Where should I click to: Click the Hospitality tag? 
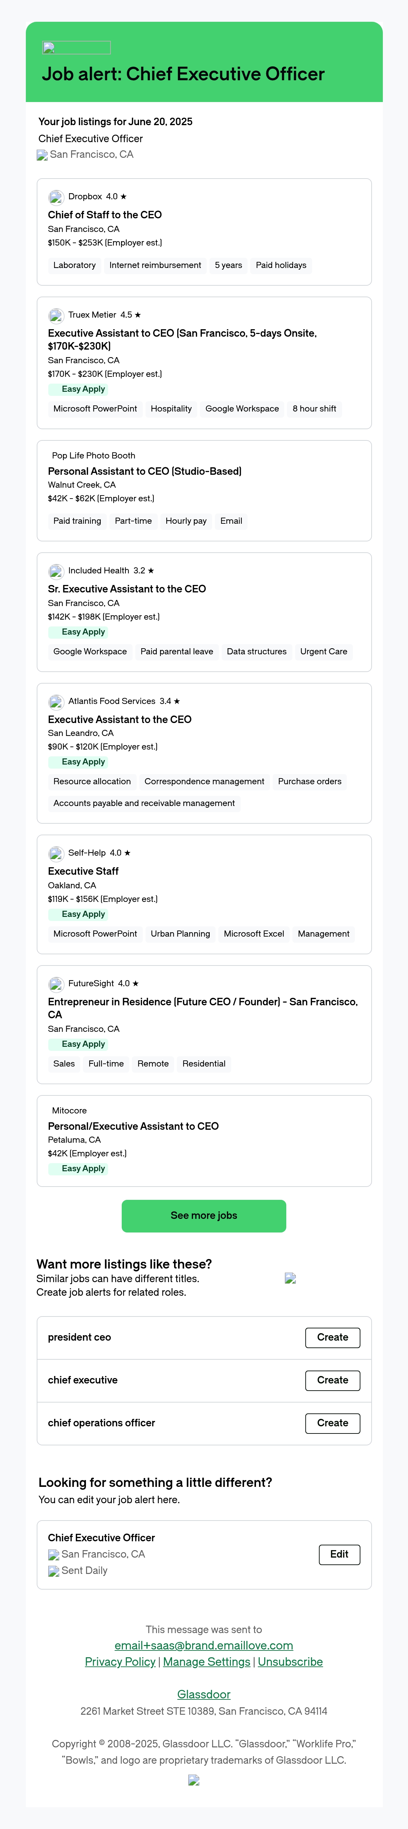171,409
